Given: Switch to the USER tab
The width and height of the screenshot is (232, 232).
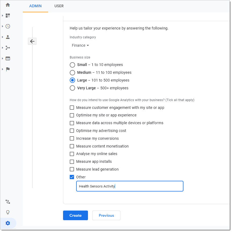Looking at the screenshot, I should click(59, 6).
